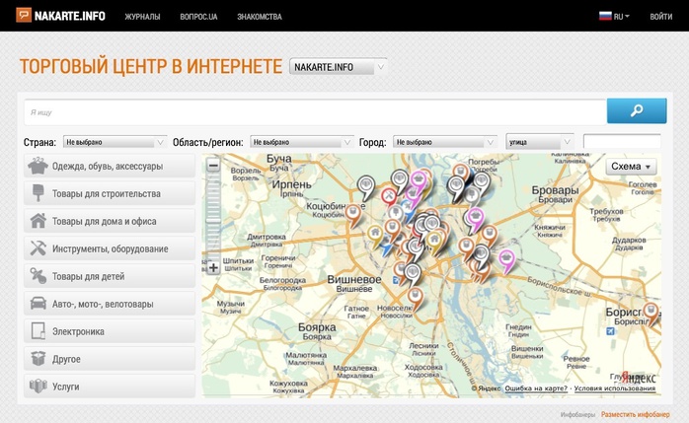Click the orange marker above Новоселки
689x423 pixels.
click(x=415, y=300)
